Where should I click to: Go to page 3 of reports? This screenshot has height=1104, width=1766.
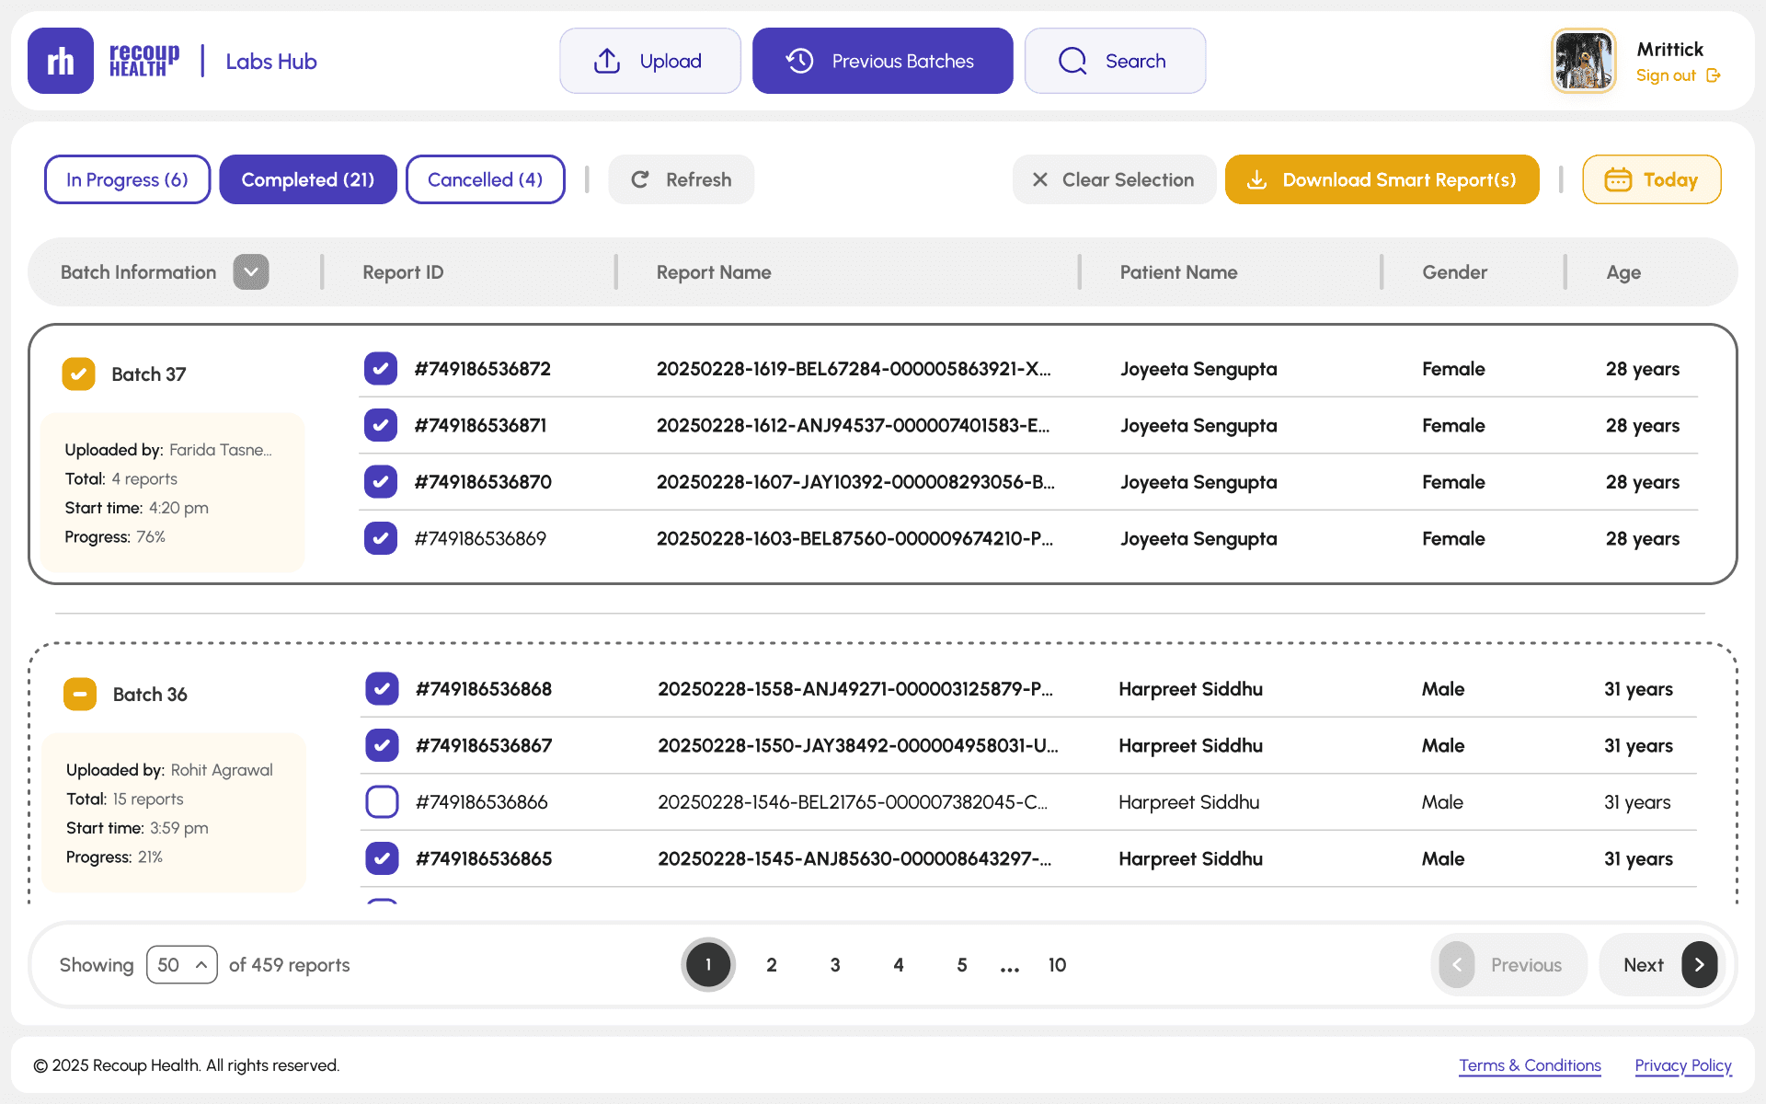(835, 964)
